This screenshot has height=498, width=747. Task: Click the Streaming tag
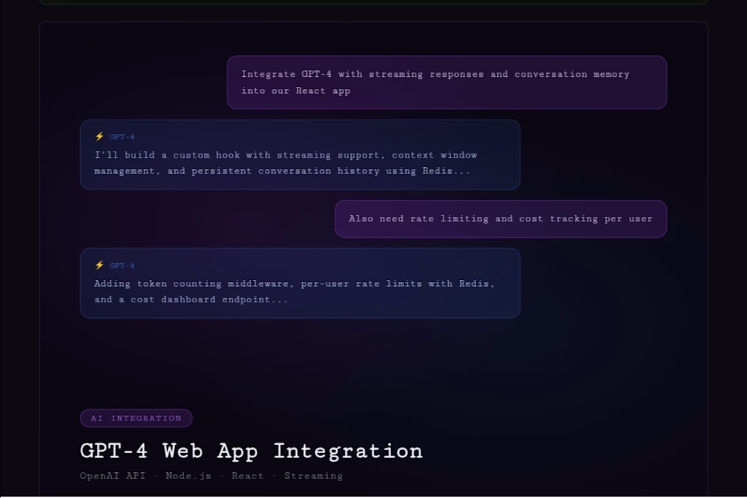(x=314, y=476)
